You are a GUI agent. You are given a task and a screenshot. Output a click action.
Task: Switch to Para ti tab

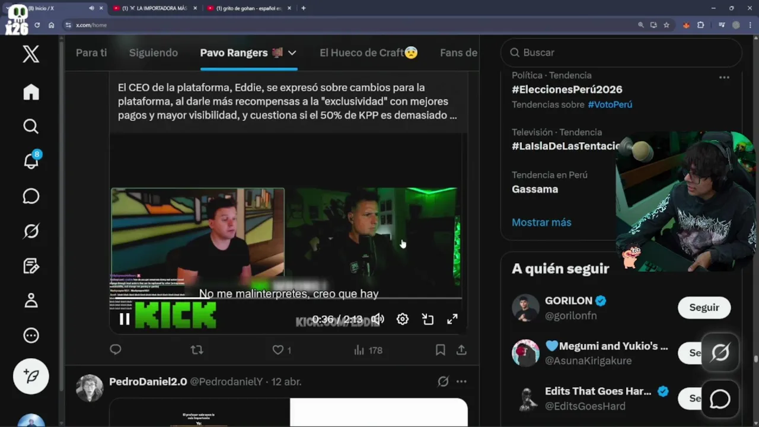(91, 53)
